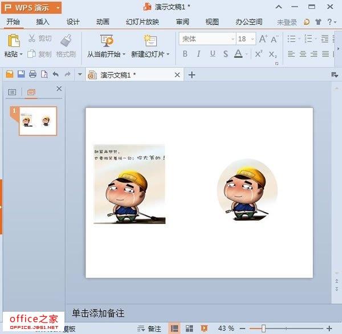
Task: Start slideshow with 从当前开始 icon
Action: click(x=107, y=40)
